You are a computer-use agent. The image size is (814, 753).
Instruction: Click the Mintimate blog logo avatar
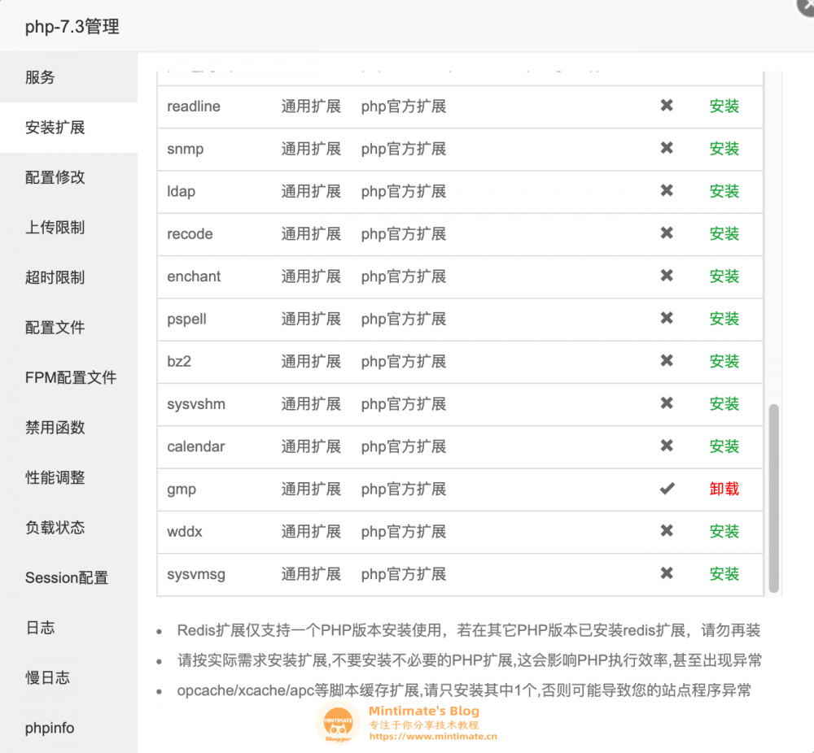[338, 722]
